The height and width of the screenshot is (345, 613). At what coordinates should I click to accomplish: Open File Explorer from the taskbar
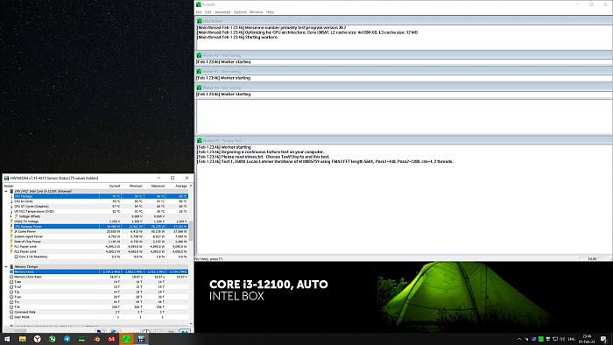pyautogui.click(x=22, y=339)
